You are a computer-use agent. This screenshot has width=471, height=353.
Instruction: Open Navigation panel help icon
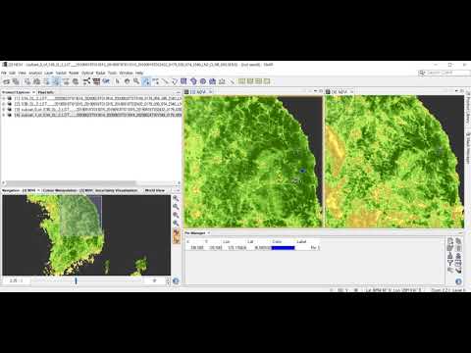point(176,280)
